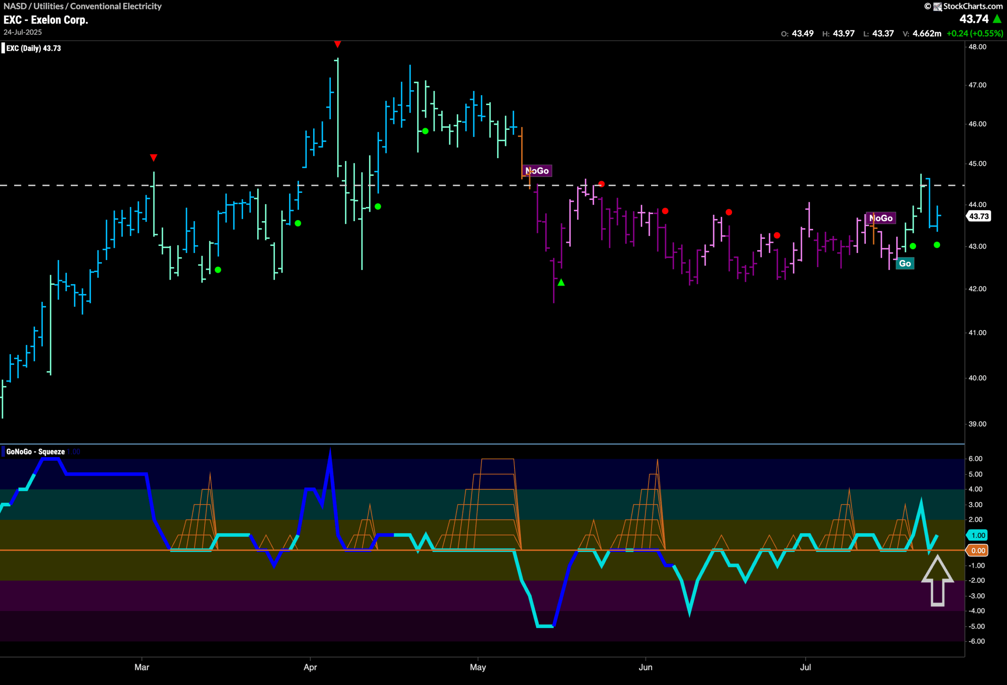Click the white price-chart square beside EXC (Daily)
1007x685 pixels.
point(3,48)
